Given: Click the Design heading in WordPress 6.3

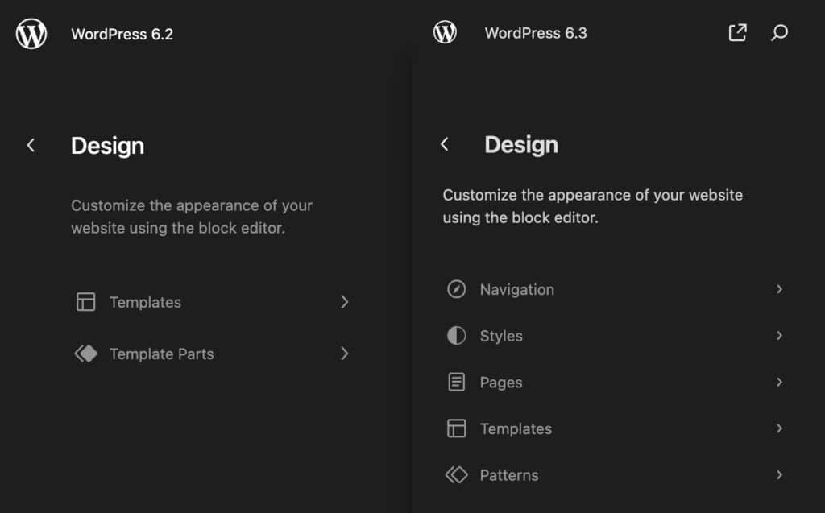Looking at the screenshot, I should 520,144.
